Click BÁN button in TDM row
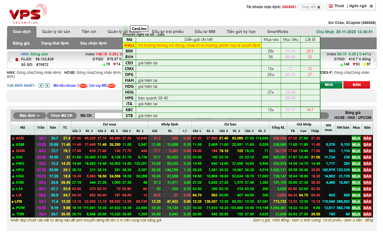This screenshot has height=239, width=383. point(367,214)
